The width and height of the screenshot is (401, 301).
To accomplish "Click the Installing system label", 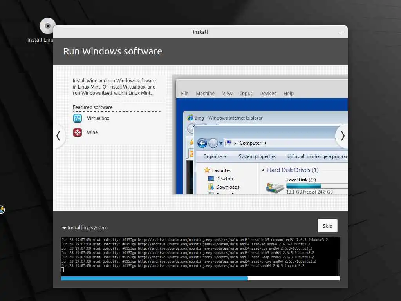I will coord(87,228).
